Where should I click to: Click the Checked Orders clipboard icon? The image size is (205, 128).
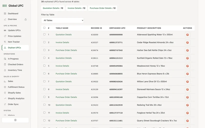(5, 65)
